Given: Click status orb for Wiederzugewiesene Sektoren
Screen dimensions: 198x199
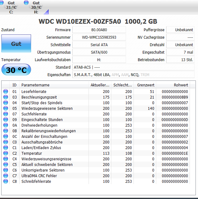Looking at the screenshot, I should [x=6, y=108].
